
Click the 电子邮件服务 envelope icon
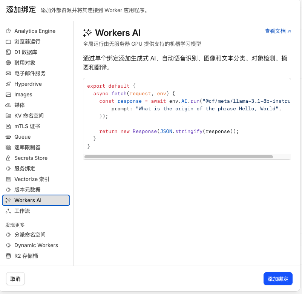8,73
